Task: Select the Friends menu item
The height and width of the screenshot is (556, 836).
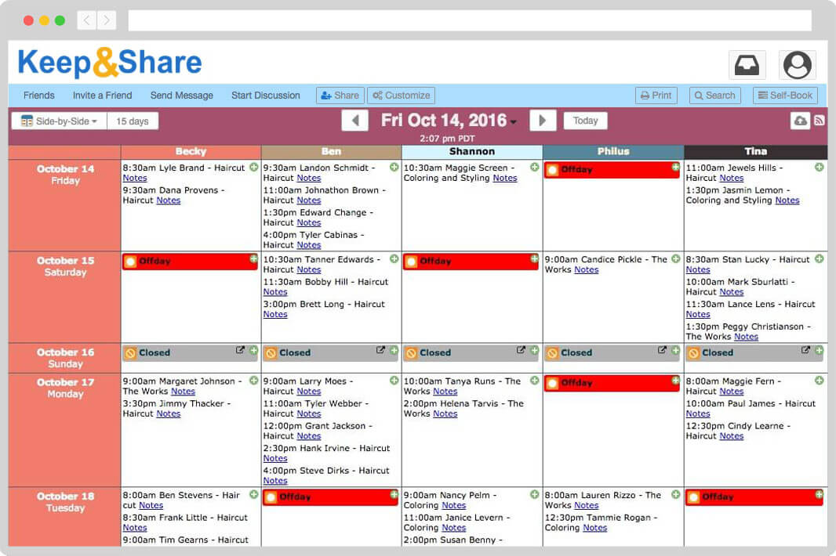Action: point(38,95)
